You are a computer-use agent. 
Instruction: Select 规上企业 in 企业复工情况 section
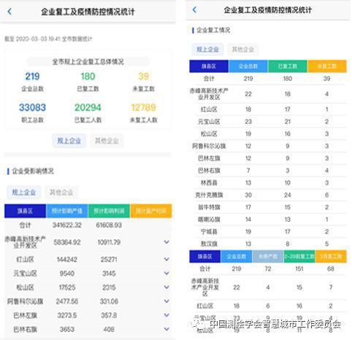(x=207, y=50)
